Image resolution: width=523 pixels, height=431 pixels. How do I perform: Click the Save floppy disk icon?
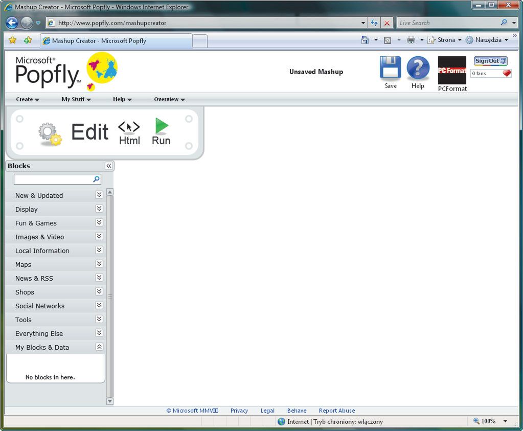[x=390, y=67]
